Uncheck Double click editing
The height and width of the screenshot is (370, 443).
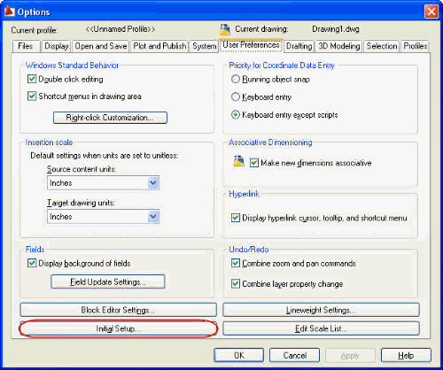(32, 79)
